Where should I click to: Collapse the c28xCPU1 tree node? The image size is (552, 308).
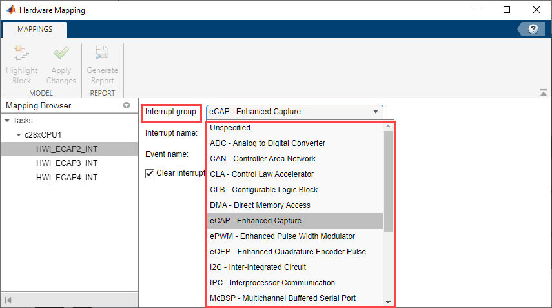[18, 135]
